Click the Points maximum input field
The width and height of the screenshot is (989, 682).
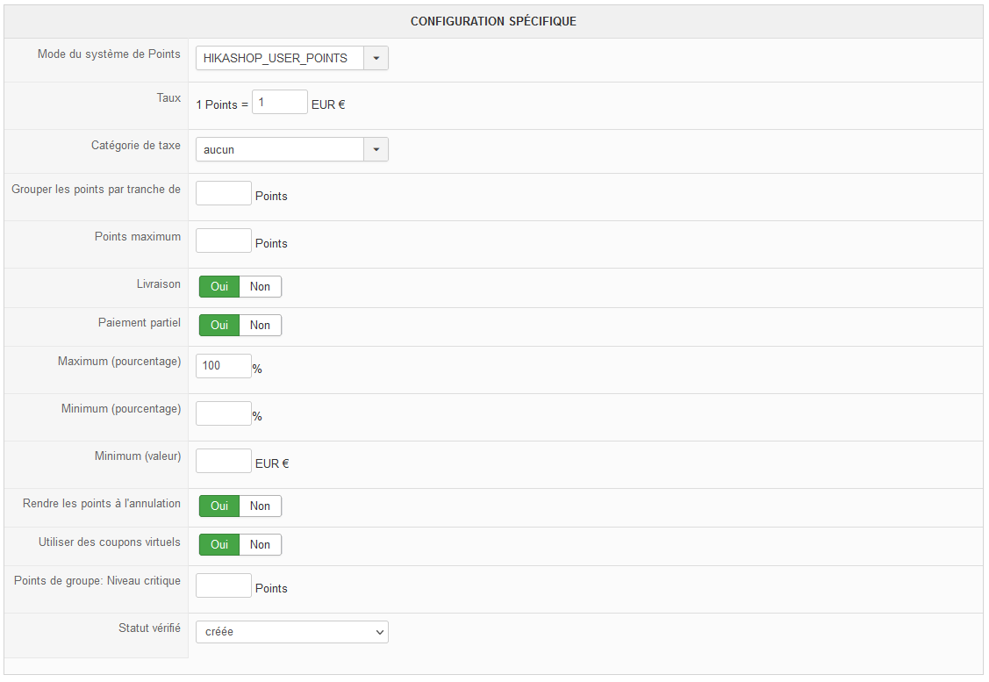tap(223, 241)
